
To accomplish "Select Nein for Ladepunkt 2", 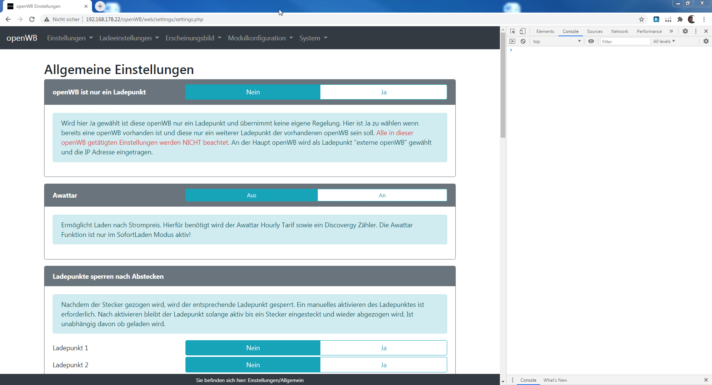I will click(x=253, y=365).
